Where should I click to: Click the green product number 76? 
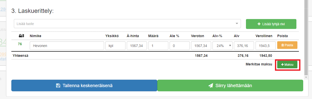(20, 44)
